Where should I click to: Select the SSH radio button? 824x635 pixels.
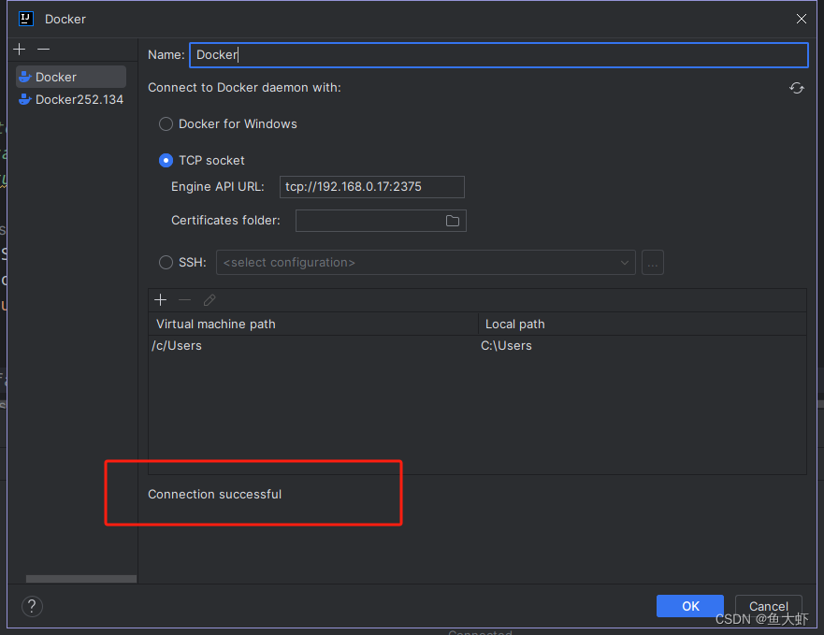pos(166,262)
